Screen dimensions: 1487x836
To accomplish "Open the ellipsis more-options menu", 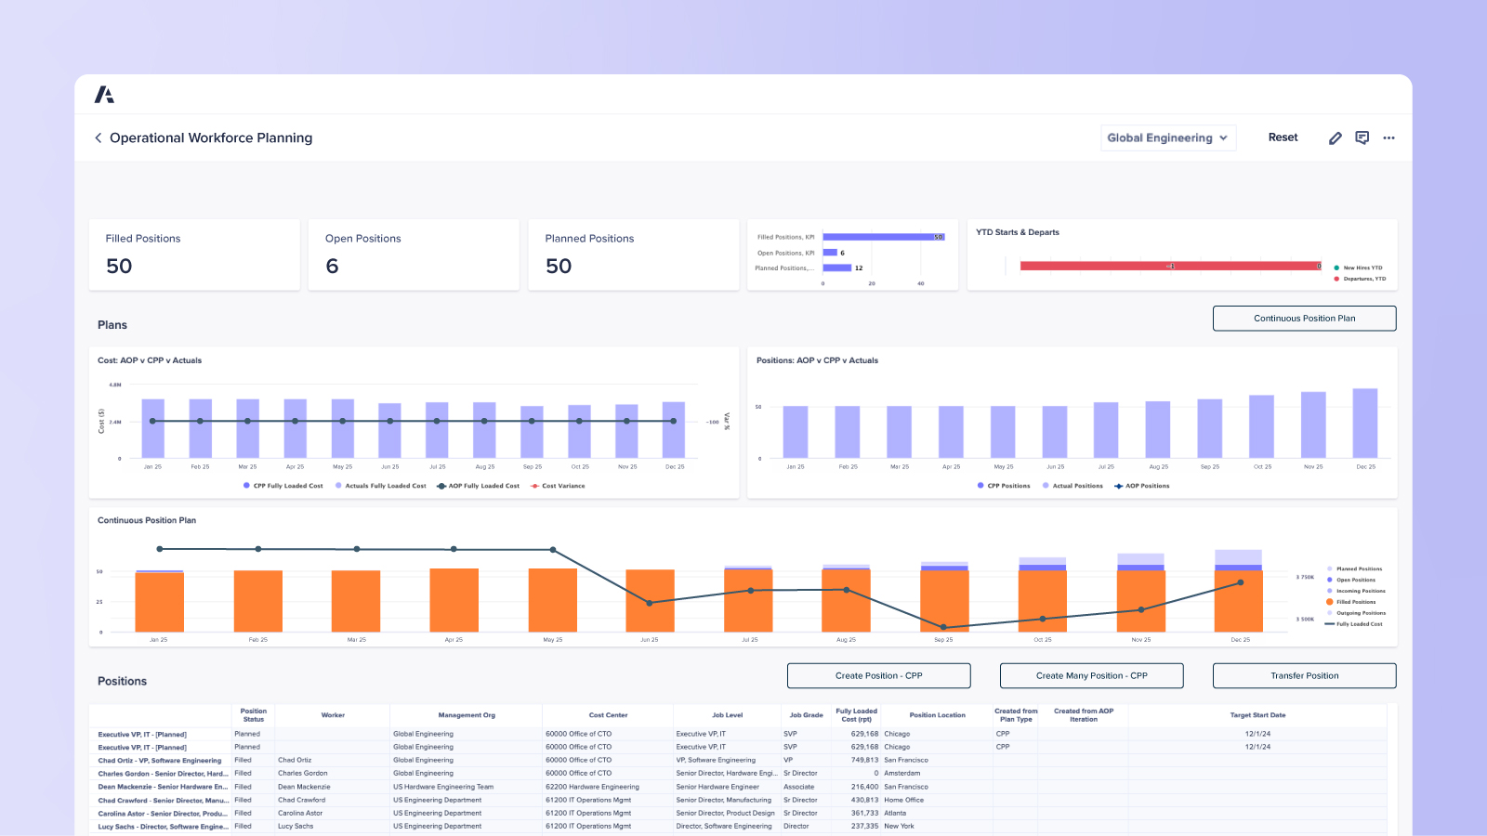I will tap(1389, 137).
